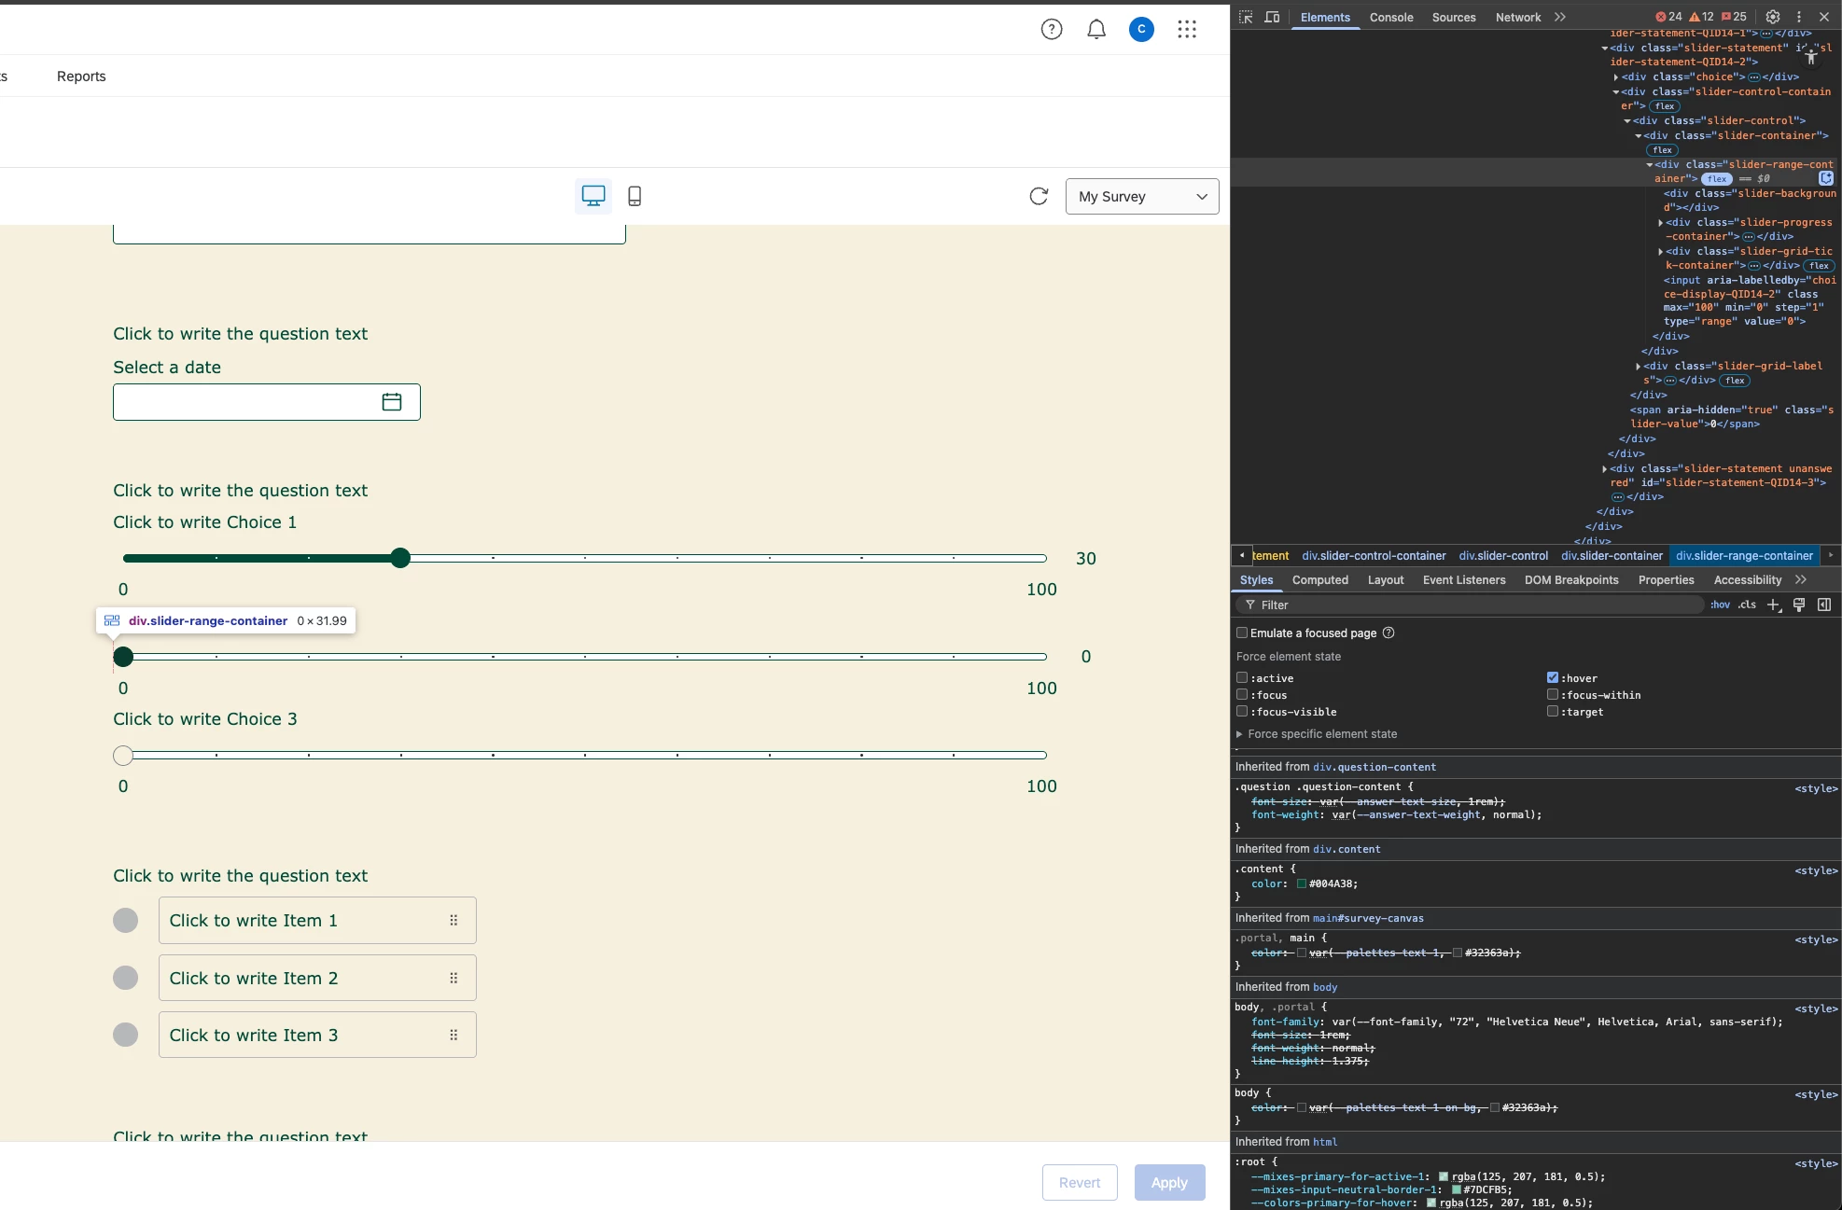Click the yellow warnings count badge

1701,17
